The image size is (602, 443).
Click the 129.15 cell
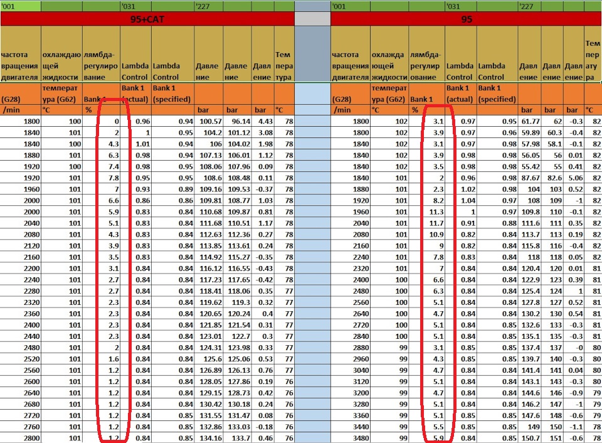pyautogui.click(x=209, y=393)
